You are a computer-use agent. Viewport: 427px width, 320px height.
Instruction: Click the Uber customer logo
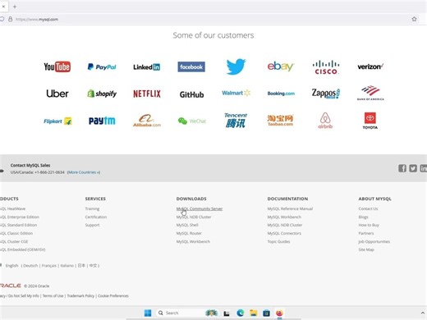click(57, 94)
